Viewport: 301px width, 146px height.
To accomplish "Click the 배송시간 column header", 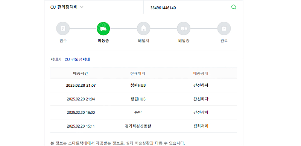I will [x=81, y=74].
